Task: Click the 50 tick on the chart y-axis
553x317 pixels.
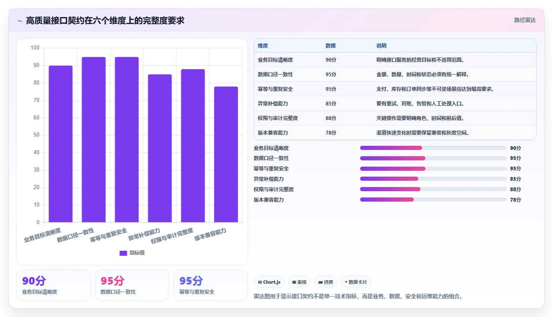Action: [x=36, y=135]
